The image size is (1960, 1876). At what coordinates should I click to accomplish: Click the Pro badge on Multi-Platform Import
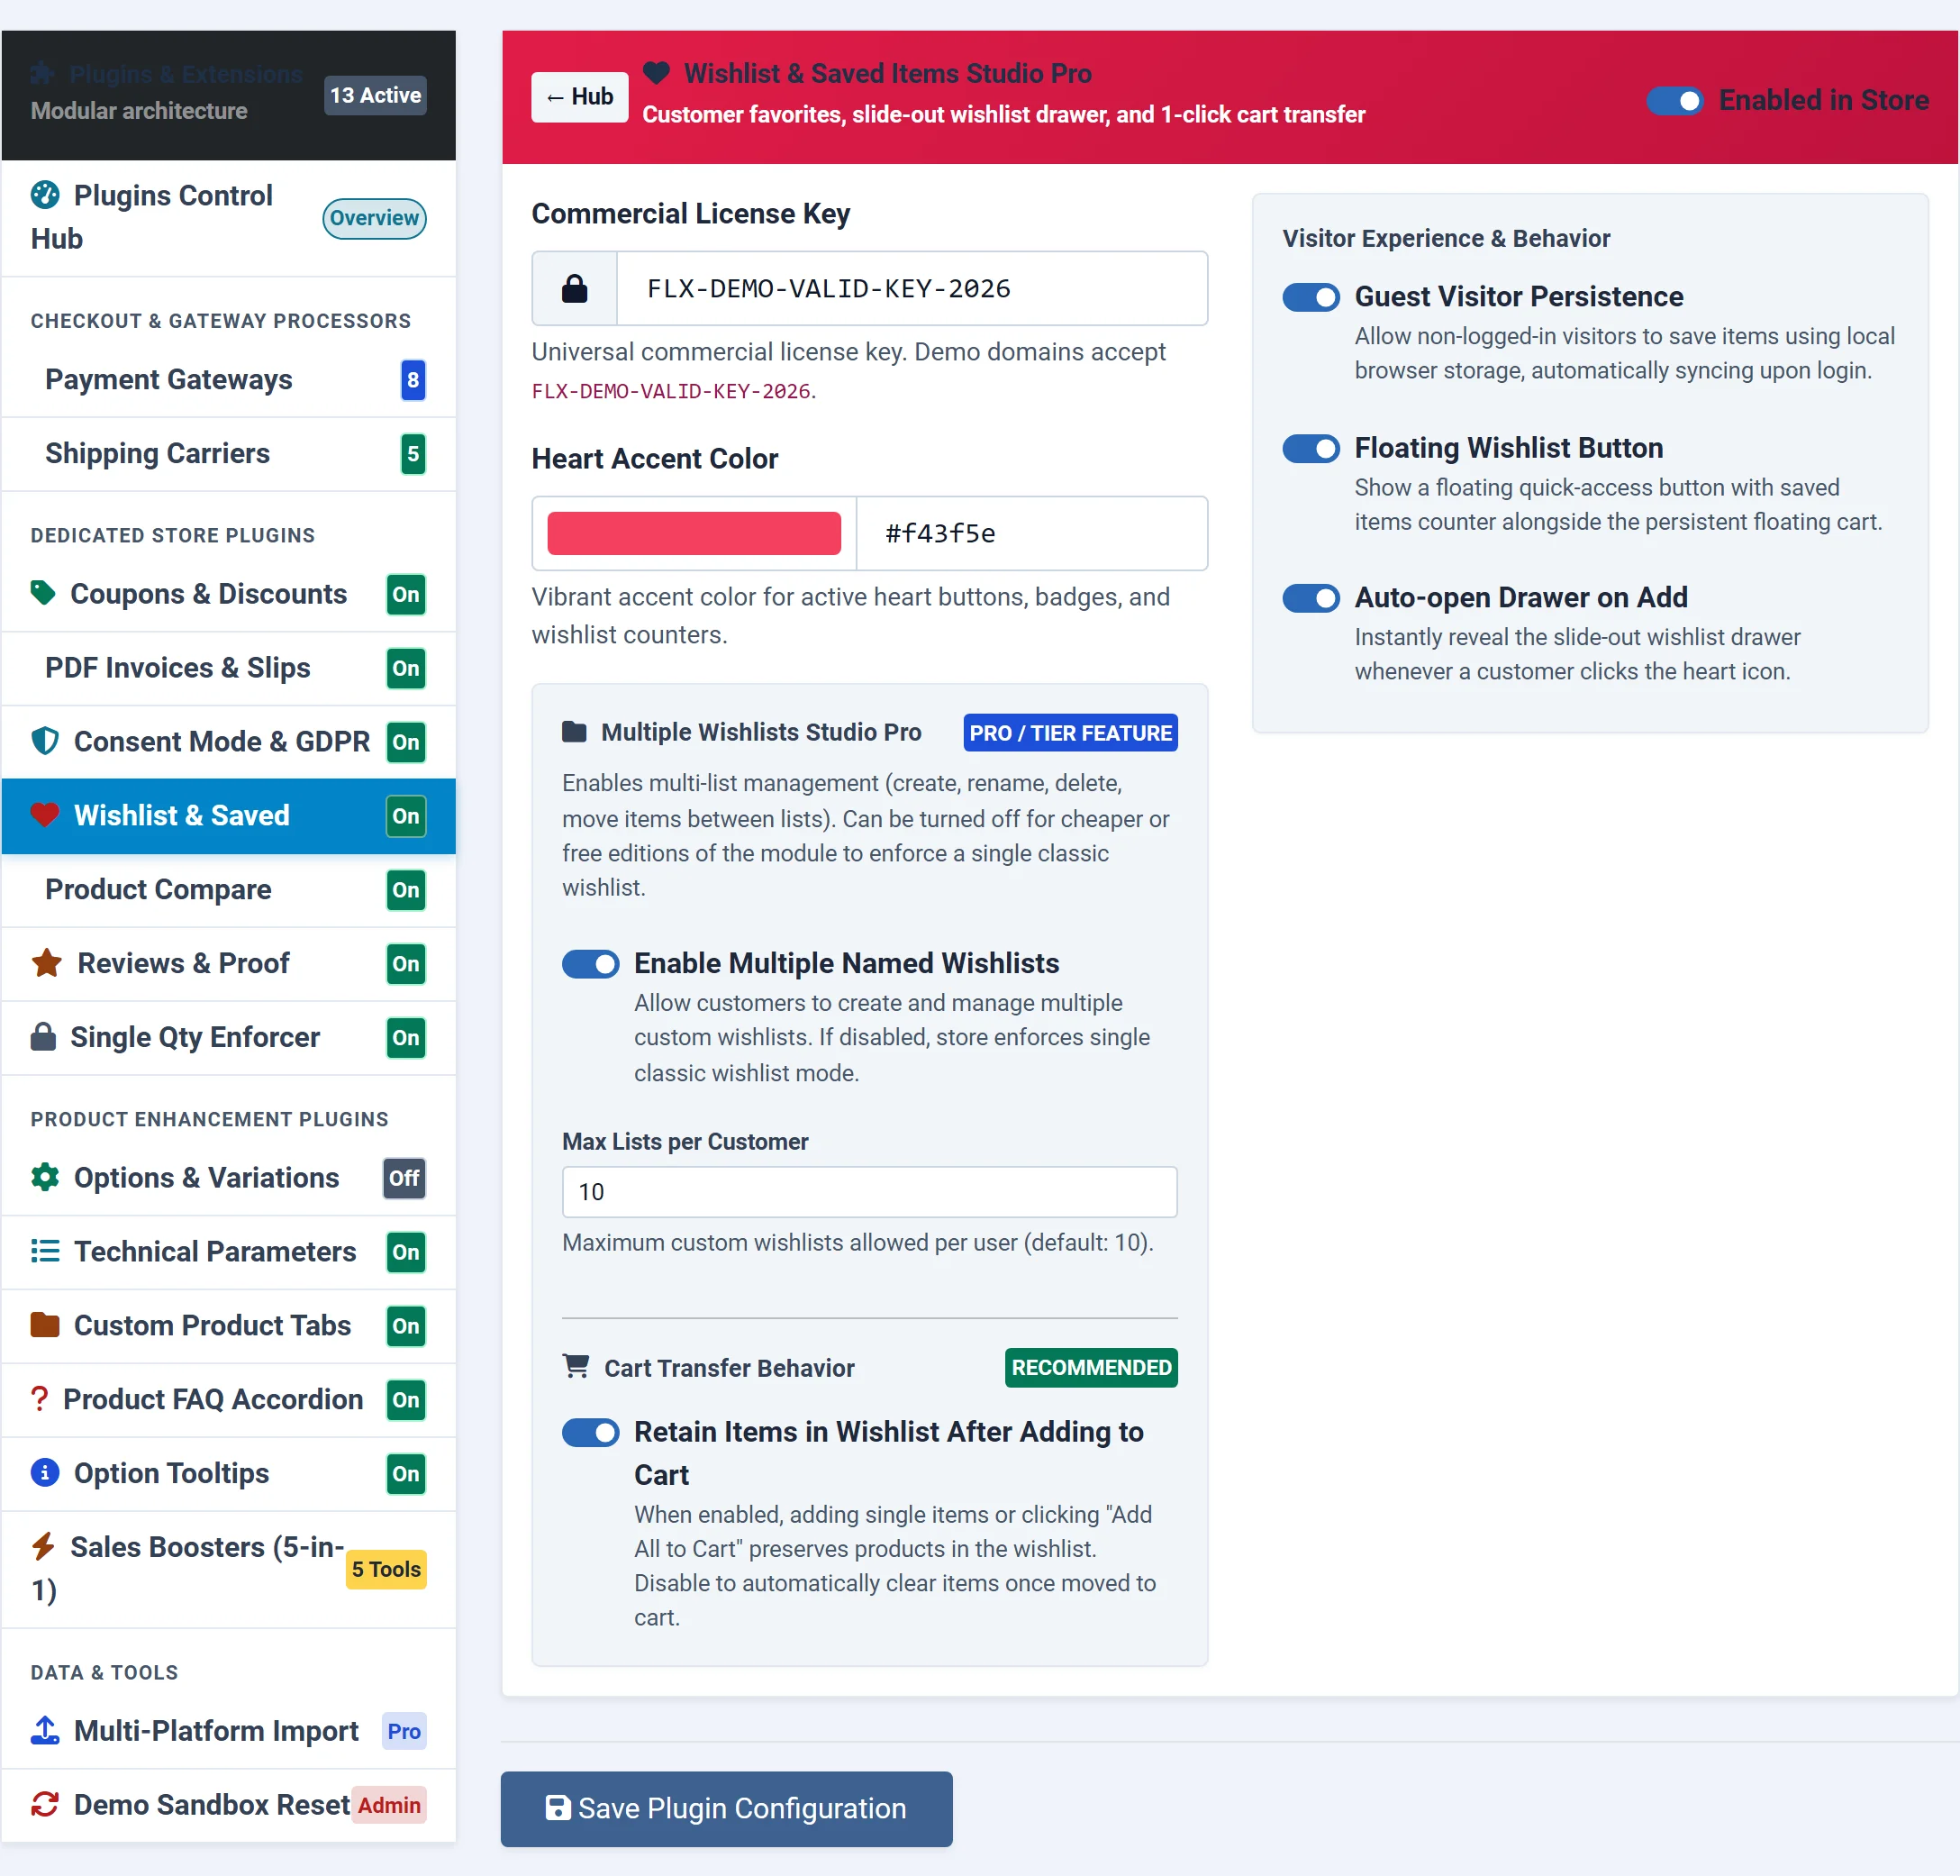tap(404, 1731)
